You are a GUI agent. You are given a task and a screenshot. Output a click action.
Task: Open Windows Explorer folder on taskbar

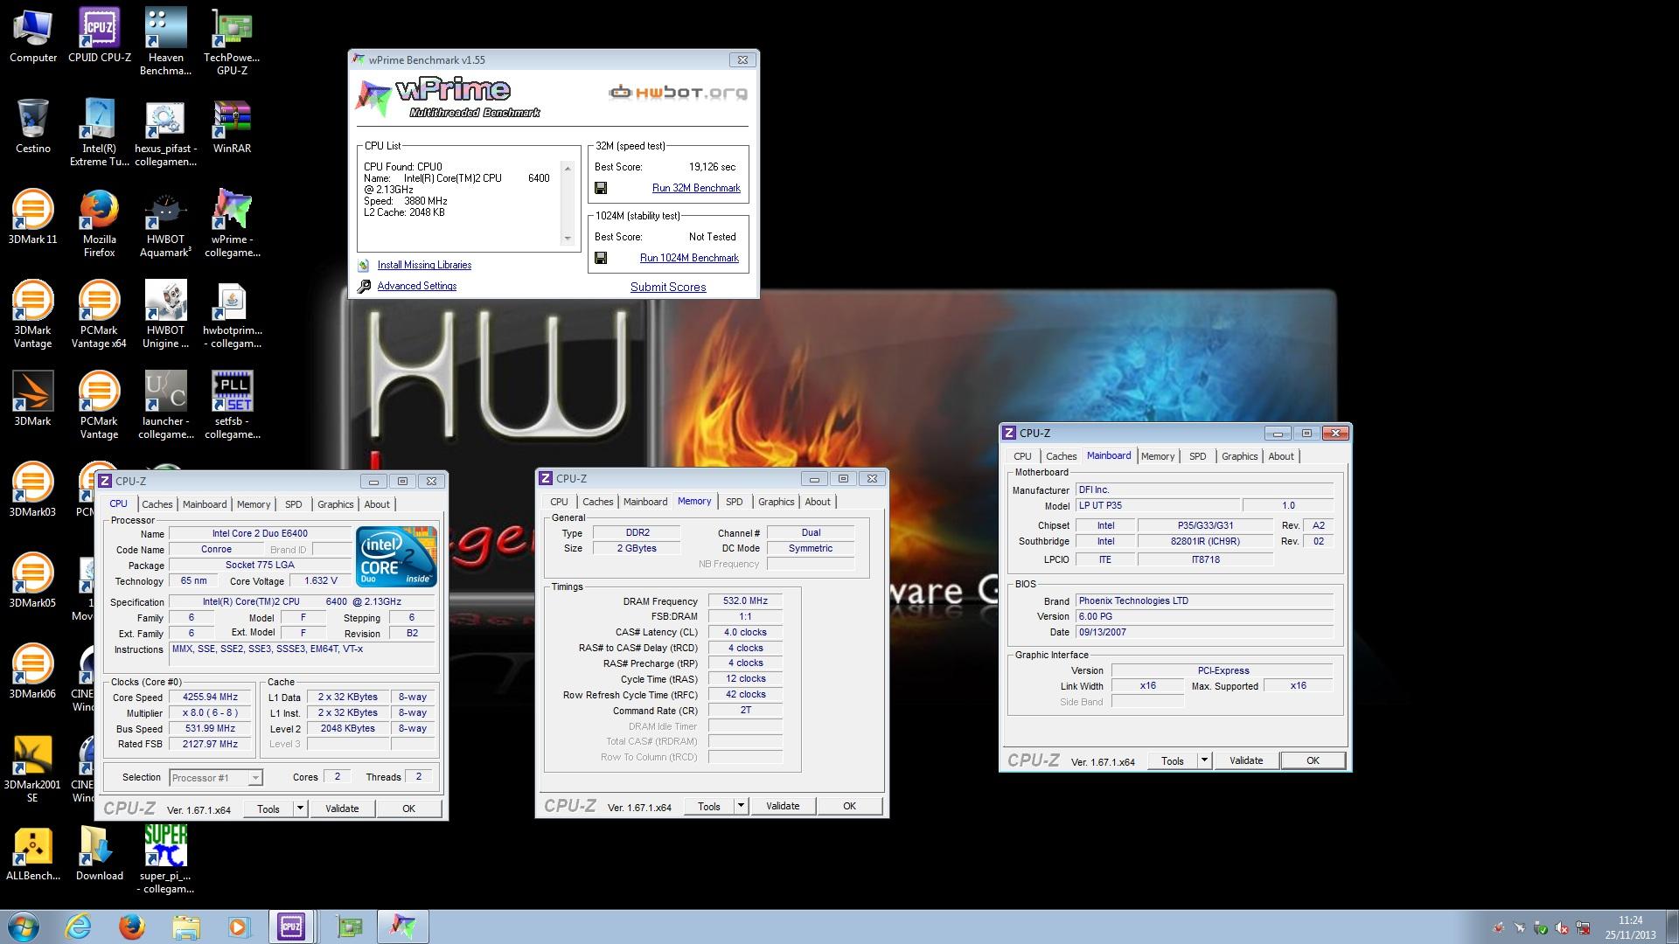tap(185, 927)
